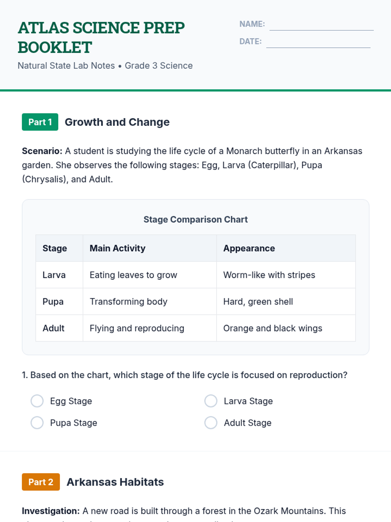Choose the Larva Stage answer option
Image resolution: width=391 pixels, height=522 pixels.
point(211,401)
